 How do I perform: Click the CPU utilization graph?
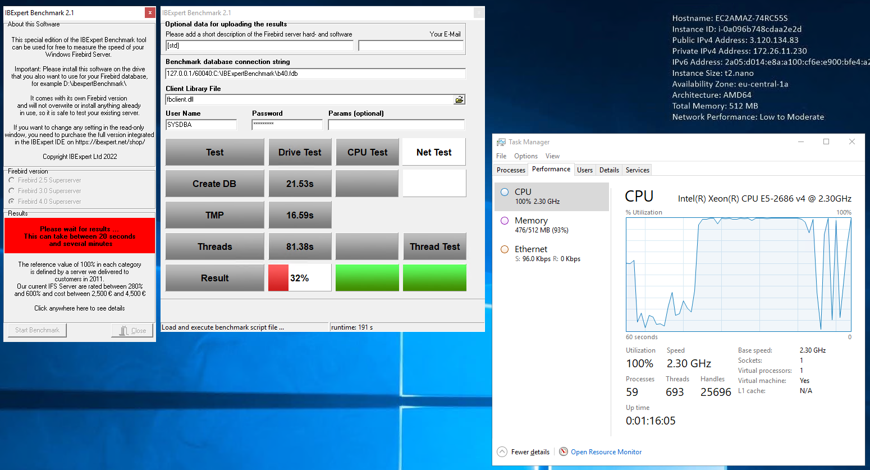[739, 274]
